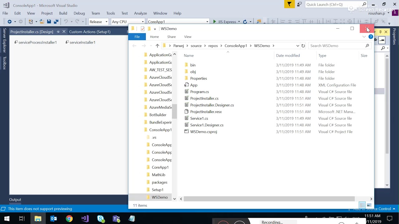Click the browser refresh icon beside IIS Express
The height and width of the screenshot is (224, 399).
pyautogui.click(x=245, y=22)
